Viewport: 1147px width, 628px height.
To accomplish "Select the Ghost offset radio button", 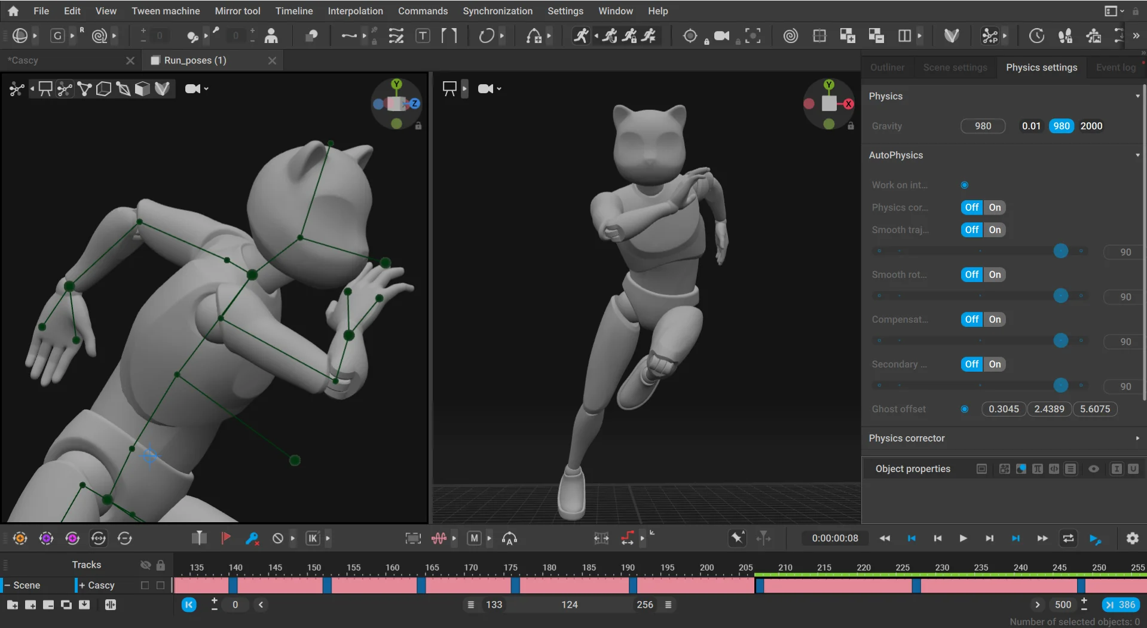I will click(964, 409).
